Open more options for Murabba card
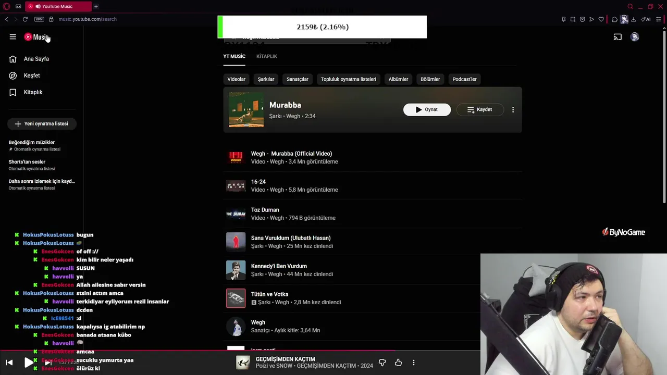 513,110
